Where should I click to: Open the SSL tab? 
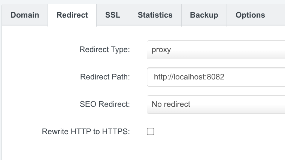click(113, 15)
